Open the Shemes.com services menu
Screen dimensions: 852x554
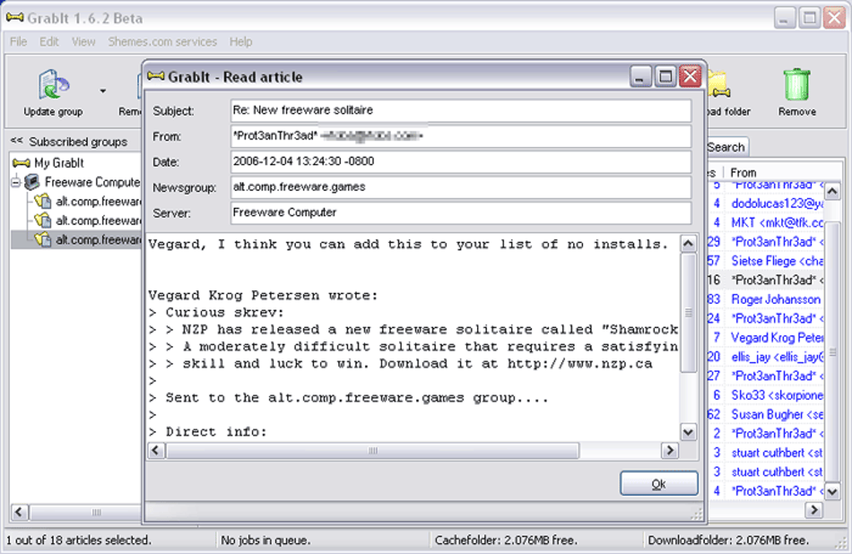pyautogui.click(x=163, y=42)
